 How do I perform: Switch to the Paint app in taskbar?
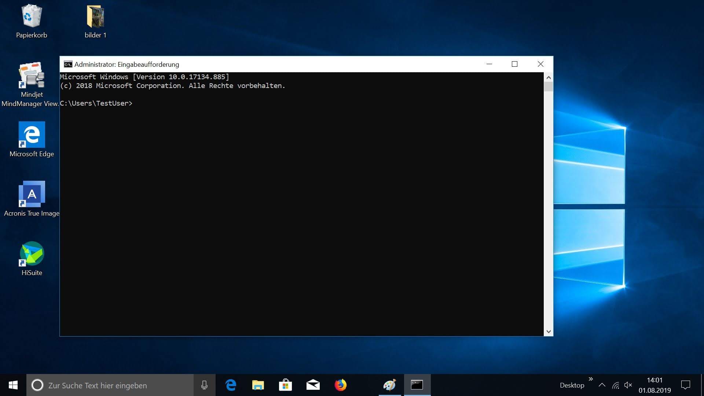click(x=389, y=385)
